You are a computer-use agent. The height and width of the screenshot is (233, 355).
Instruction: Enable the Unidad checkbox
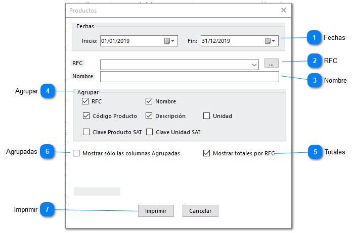tap(206, 116)
